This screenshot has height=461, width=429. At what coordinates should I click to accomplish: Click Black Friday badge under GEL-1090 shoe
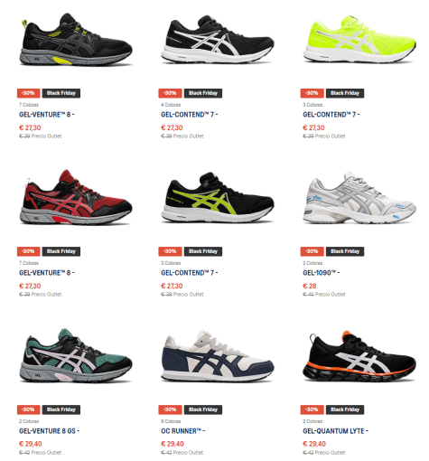(x=345, y=251)
